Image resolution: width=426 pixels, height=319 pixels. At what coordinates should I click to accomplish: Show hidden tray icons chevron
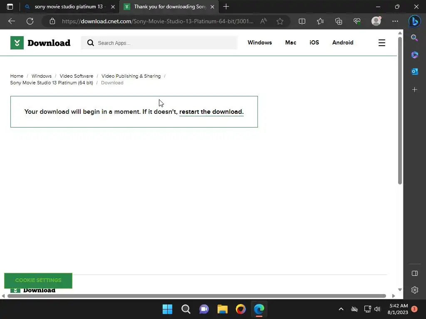(x=341, y=309)
